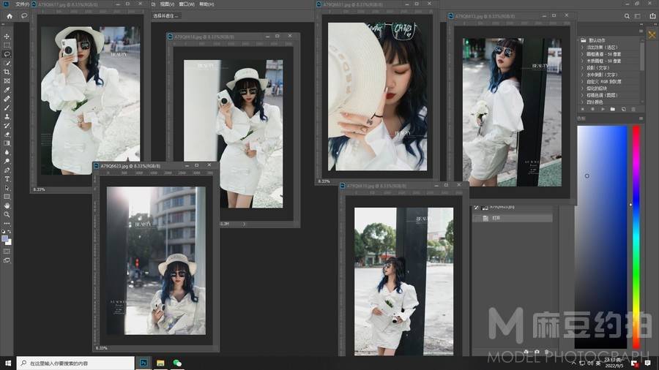Select the Crop tool
The image size is (659, 370).
7,72
